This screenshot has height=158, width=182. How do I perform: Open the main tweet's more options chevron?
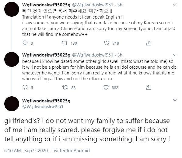click(175, 100)
